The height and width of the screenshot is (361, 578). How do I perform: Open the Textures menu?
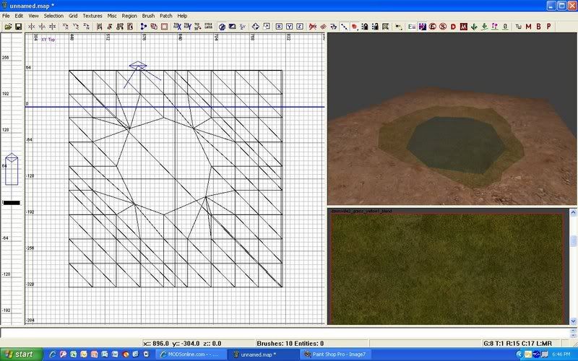click(x=92, y=15)
